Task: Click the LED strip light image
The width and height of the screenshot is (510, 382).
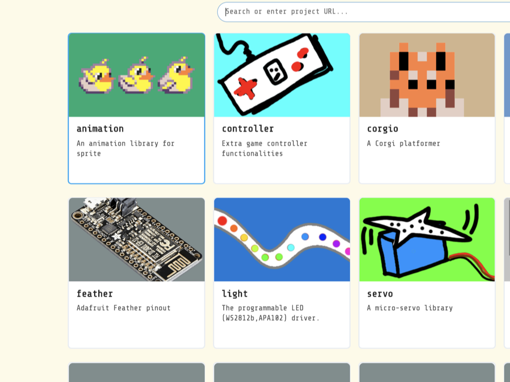Action: (282, 240)
